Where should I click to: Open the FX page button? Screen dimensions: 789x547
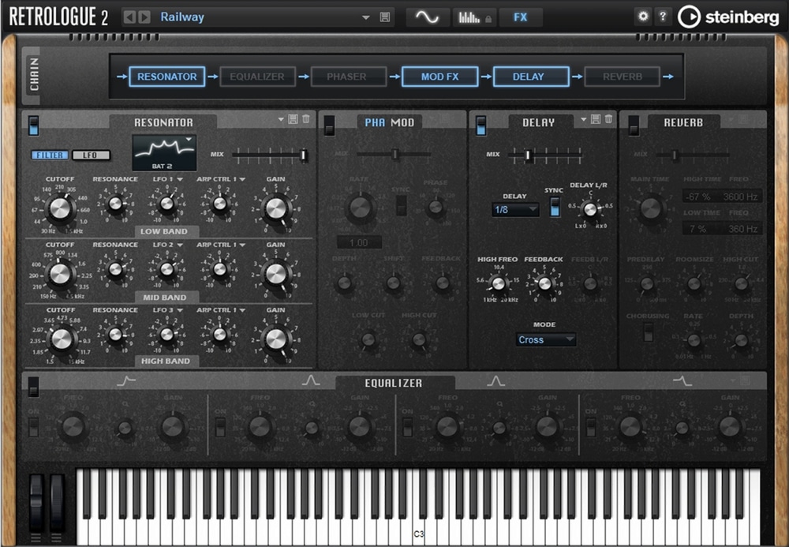pyautogui.click(x=521, y=17)
